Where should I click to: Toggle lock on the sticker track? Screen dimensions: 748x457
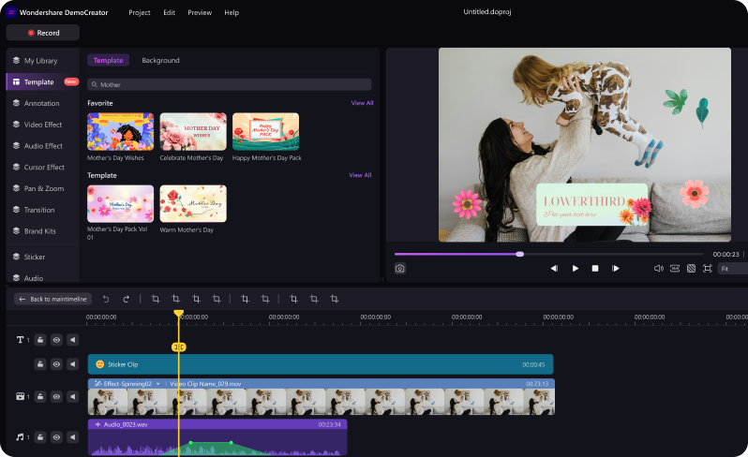[x=40, y=364]
